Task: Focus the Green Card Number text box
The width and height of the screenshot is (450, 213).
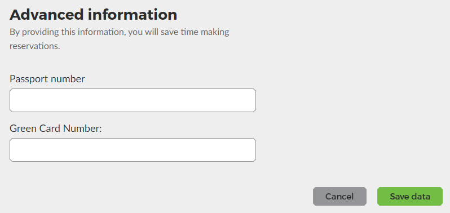Action: point(133,150)
